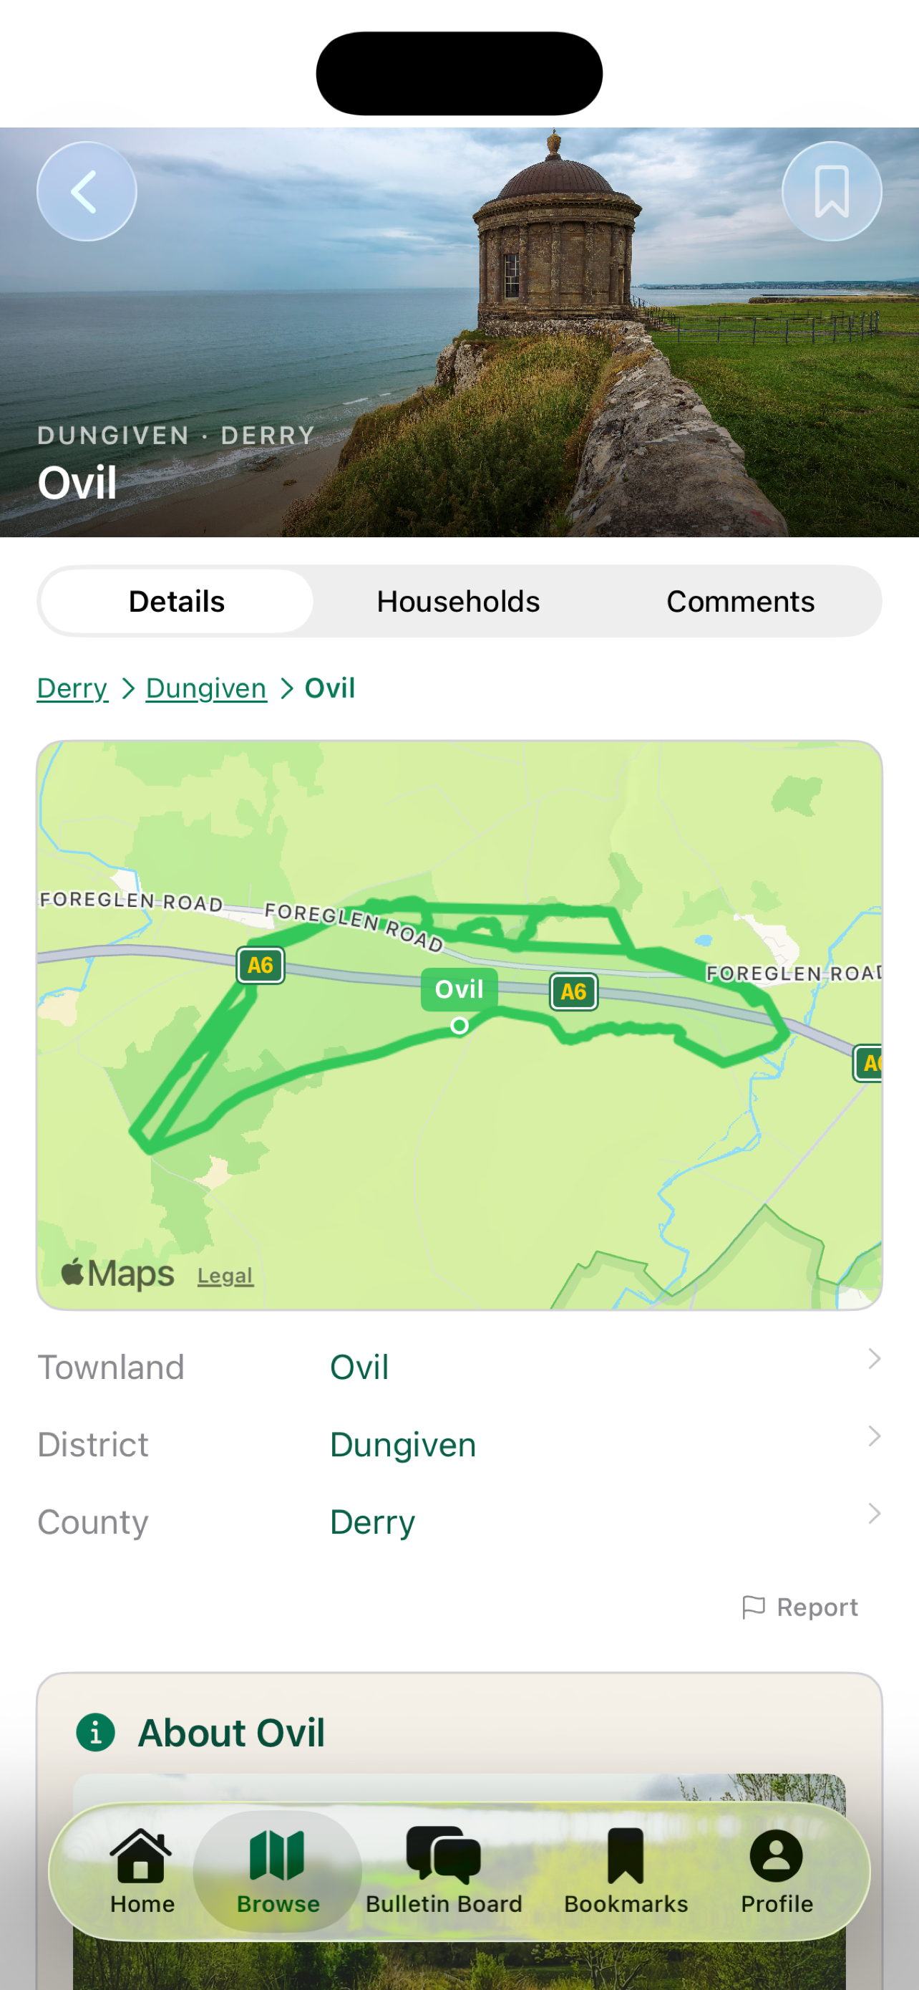Switch to the Comments tab
This screenshot has height=1990, width=919.
pos(741,600)
